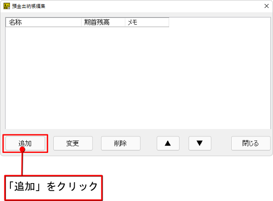Click divider between 期首残高 and メモ columns

point(125,22)
